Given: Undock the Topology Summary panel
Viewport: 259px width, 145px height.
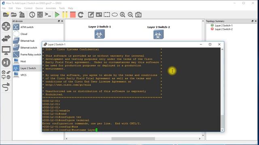Looking at the screenshot, I should pyautogui.click(x=253, y=21).
